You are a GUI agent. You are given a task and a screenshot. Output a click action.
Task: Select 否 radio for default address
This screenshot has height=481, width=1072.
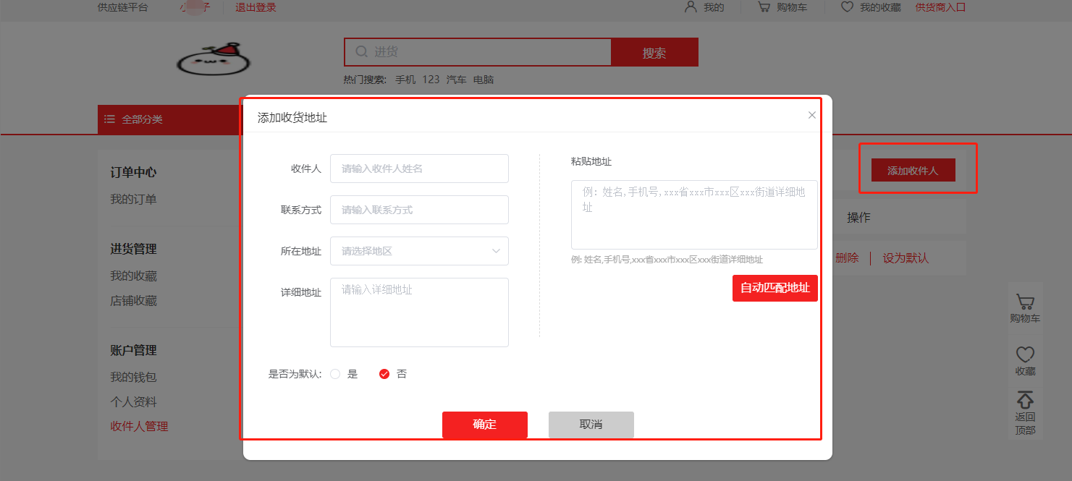click(x=384, y=374)
